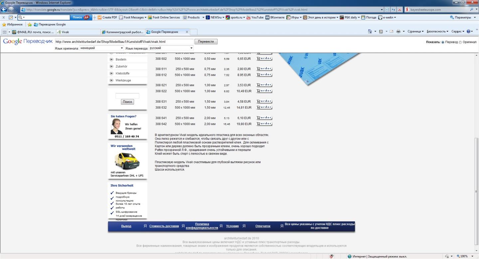Image resolution: width=479 pixels, height=259 pixels.
Task: Select the Оригинал radio button
Action: (460, 43)
